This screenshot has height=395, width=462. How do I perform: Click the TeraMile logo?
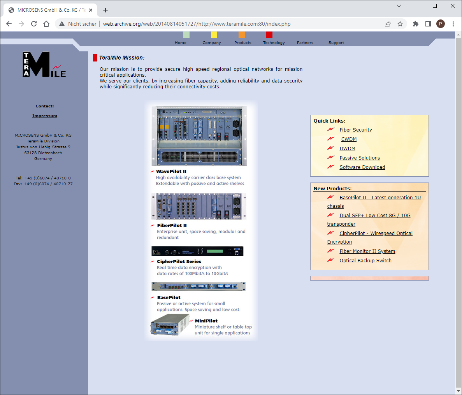tap(44, 64)
